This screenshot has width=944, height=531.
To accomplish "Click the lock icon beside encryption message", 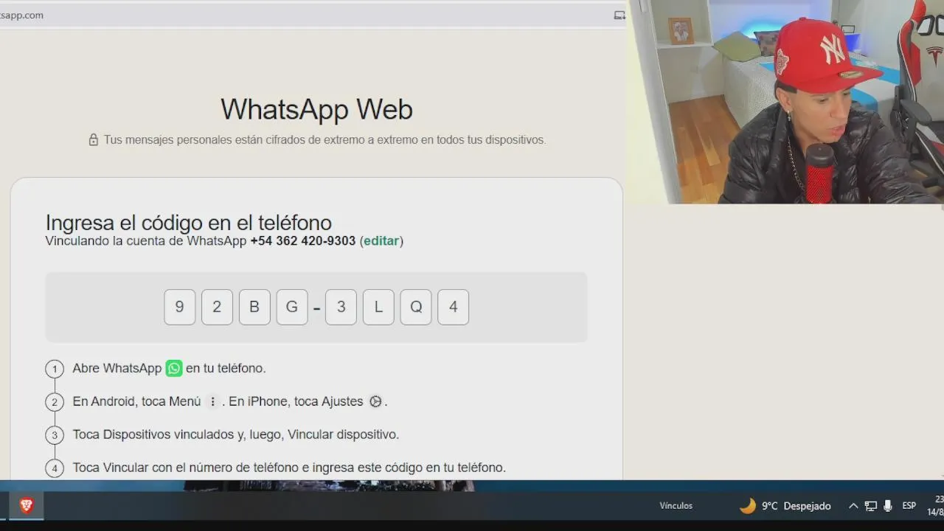I will coord(94,139).
